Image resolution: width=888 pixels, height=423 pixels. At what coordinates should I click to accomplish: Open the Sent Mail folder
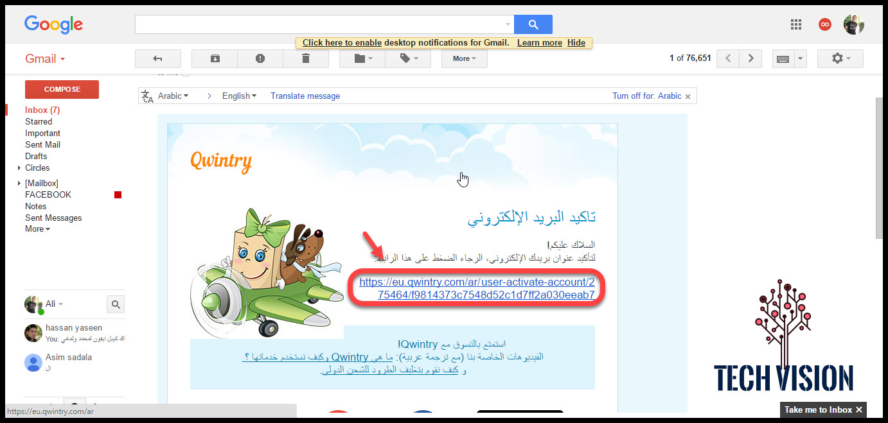click(x=42, y=145)
